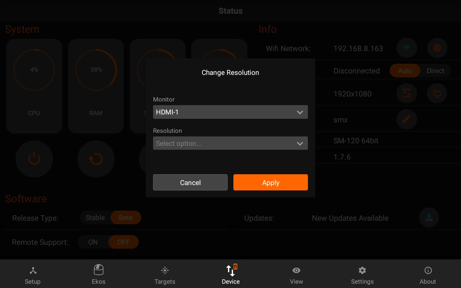Screen dimensions: 461x288
Task: Open the Monitor dropdown showing HDMI-1
Action: pos(230,112)
